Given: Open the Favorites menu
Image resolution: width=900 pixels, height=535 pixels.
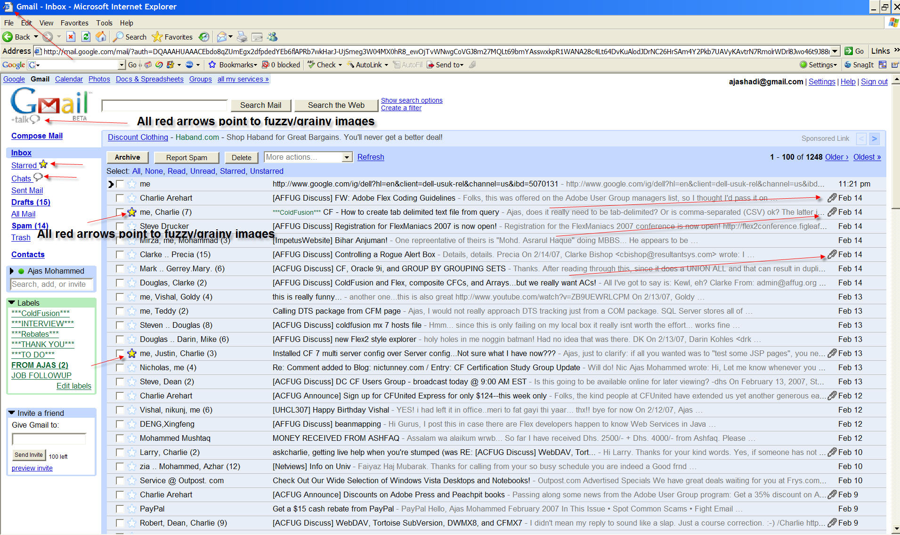Looking at the screenshot, I should pos(74,23).
